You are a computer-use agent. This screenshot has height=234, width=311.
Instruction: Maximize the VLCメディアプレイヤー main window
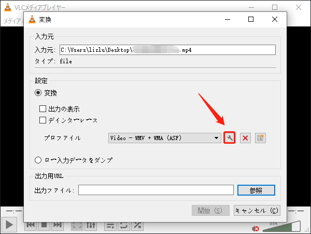coord(275,7)
